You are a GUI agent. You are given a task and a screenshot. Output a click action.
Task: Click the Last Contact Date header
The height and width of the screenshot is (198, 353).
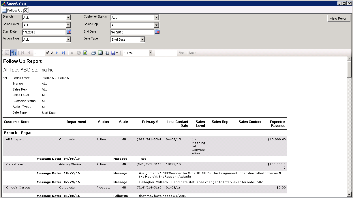click(x=178, y=124)
